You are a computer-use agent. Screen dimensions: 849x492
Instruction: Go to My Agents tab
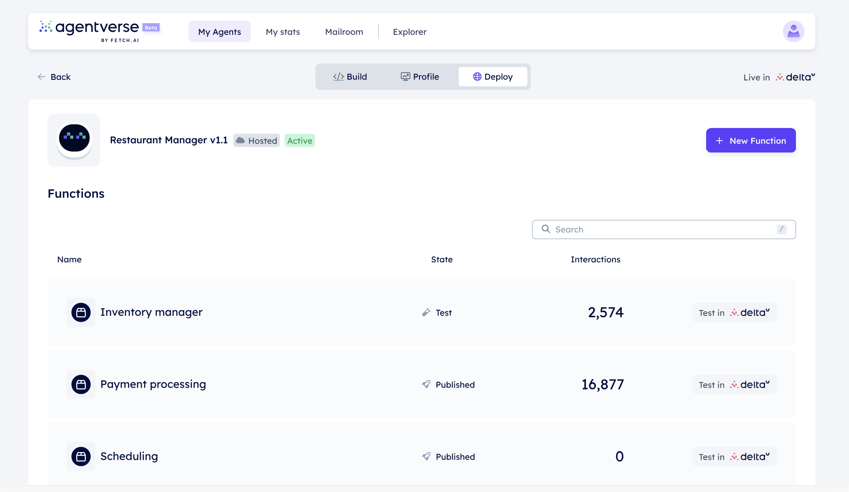click(220, 31)
